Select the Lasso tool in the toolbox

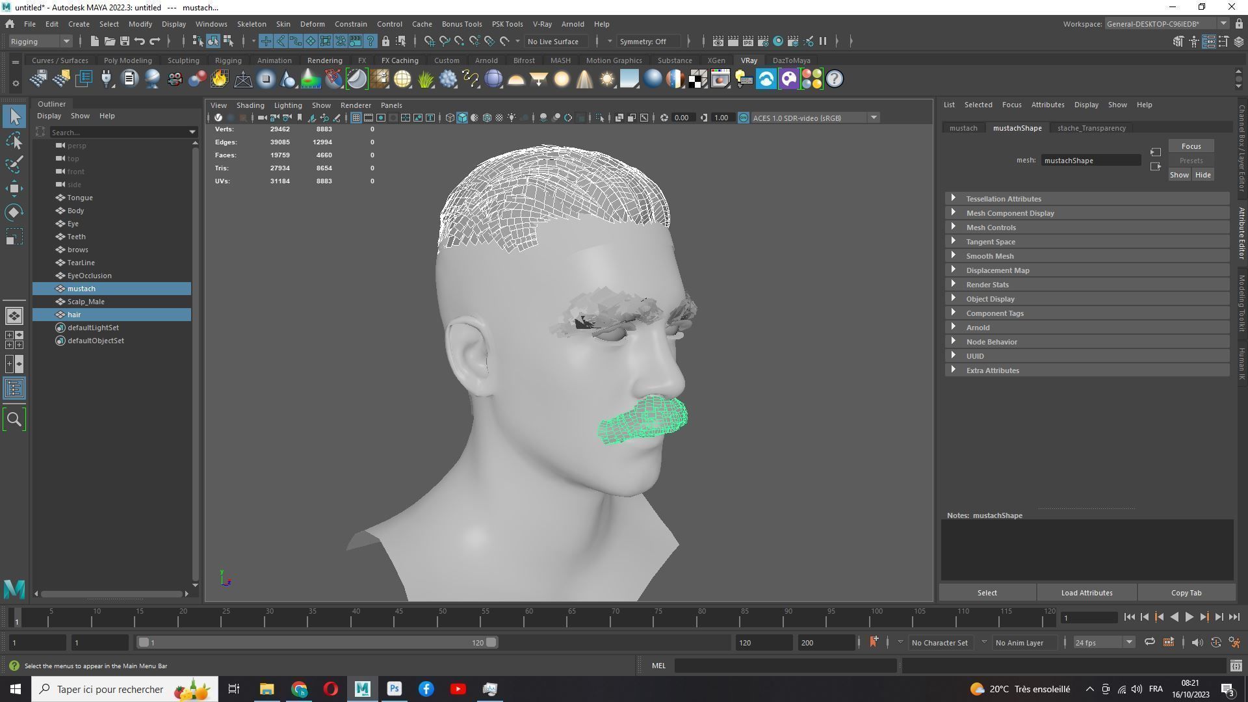14,140
